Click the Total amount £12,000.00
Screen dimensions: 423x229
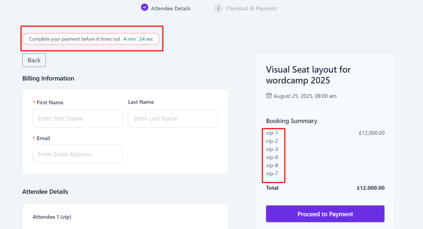pos(371,188)
